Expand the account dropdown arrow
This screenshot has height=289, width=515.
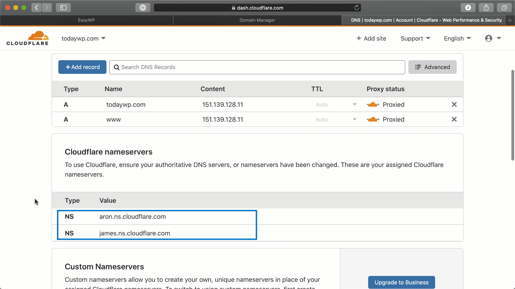click(x=499, y=38)
